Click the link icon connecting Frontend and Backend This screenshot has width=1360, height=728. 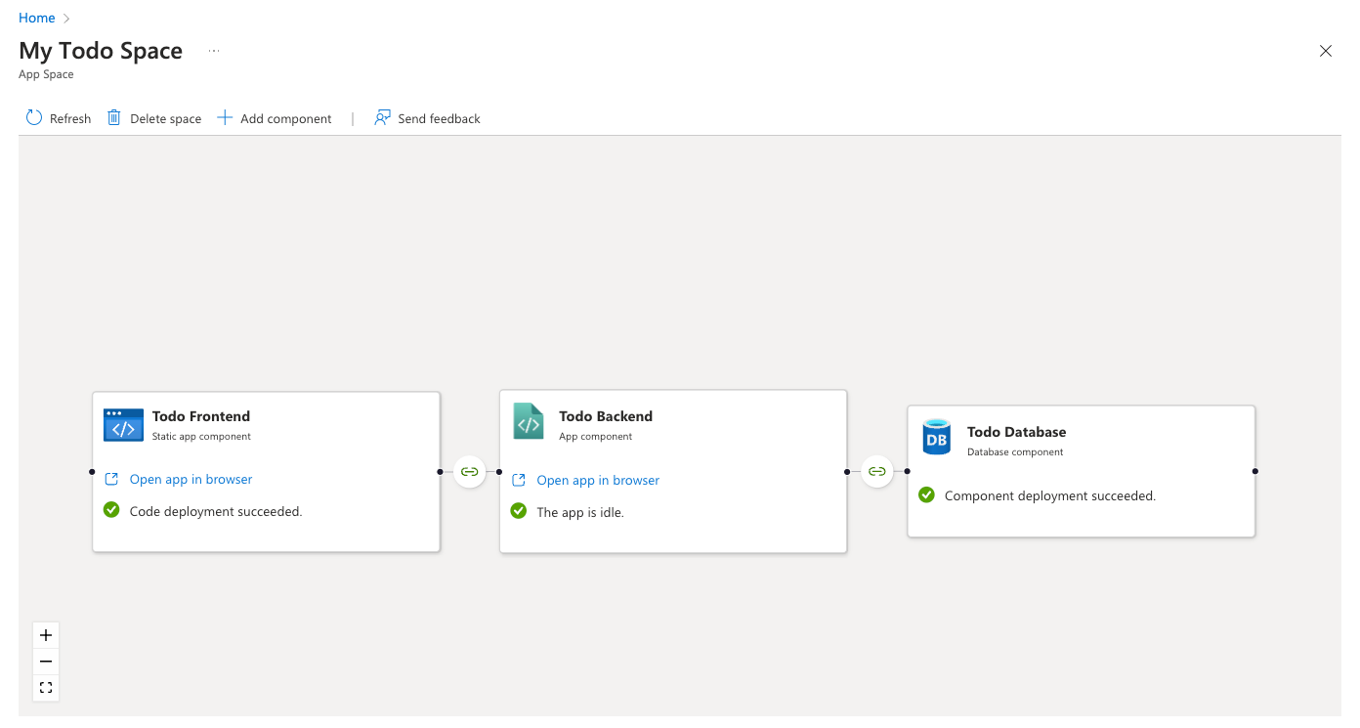click(470, 471)
